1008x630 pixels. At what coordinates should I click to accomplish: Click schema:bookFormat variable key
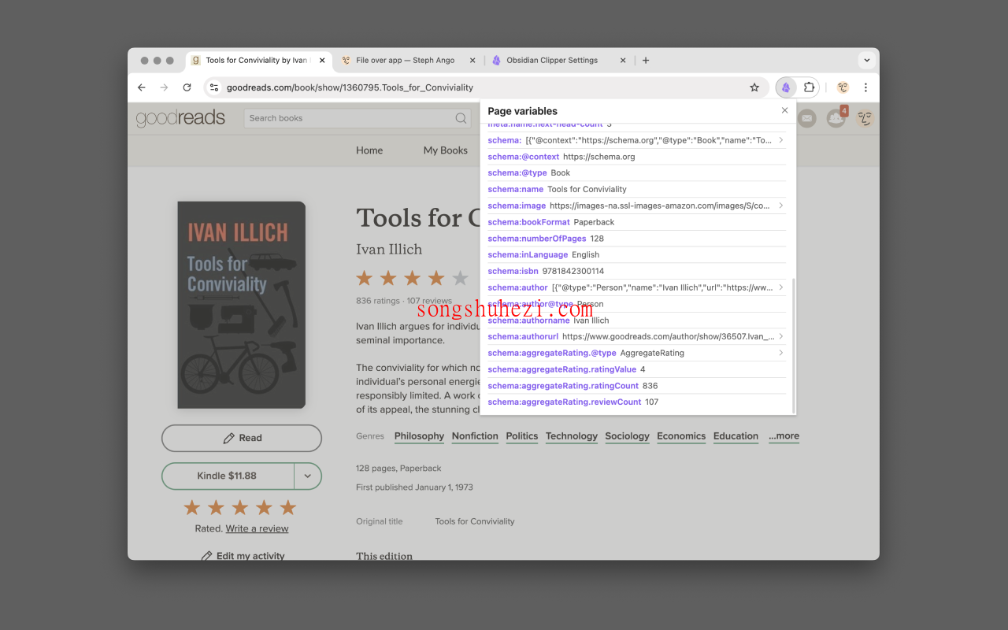pos(528,222)
